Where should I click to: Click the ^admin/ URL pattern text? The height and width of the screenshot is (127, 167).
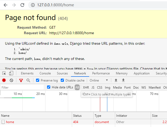(24, 49)
